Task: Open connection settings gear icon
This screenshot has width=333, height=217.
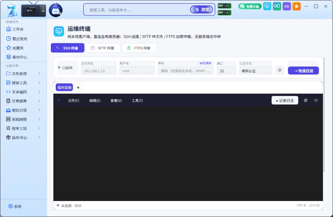Action: pyautogui.click(x=280, y=70)
